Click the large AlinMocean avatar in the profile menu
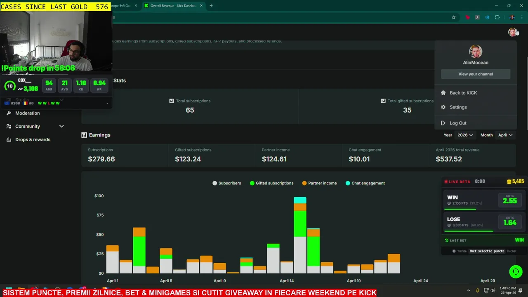 point(476,52)
